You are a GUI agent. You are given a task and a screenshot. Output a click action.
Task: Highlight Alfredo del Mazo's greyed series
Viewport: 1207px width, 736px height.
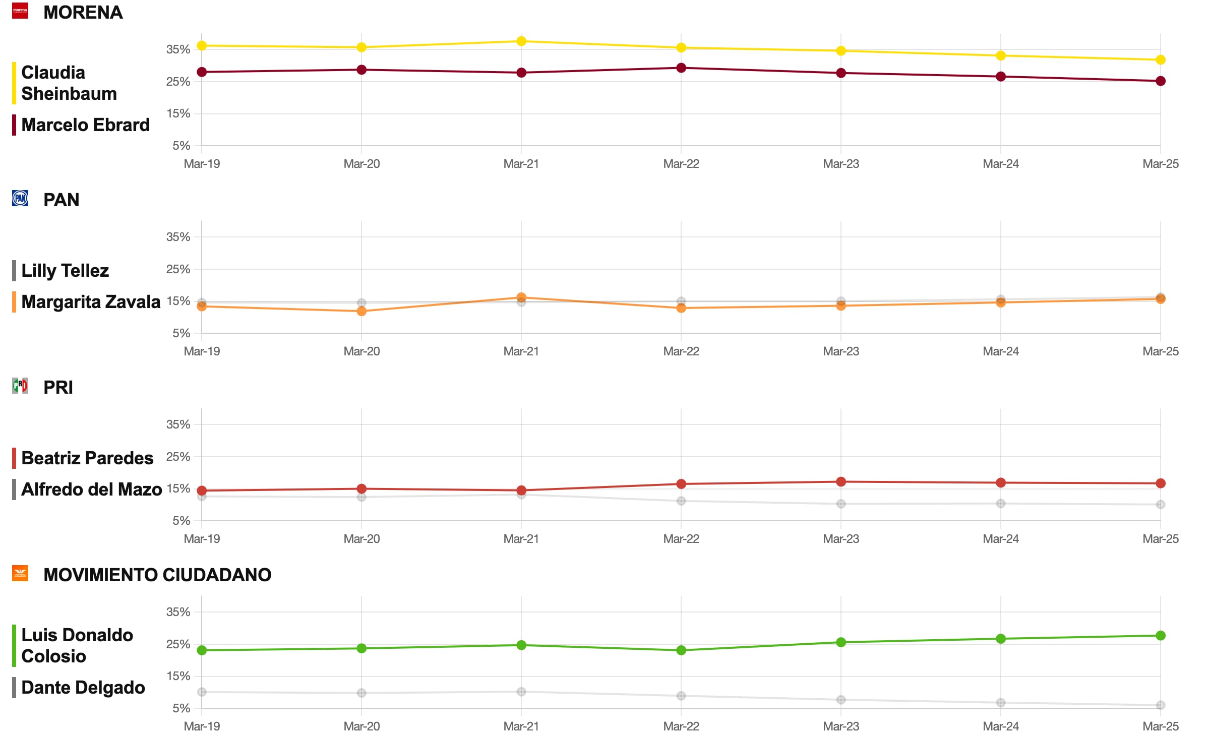point(91,489)
